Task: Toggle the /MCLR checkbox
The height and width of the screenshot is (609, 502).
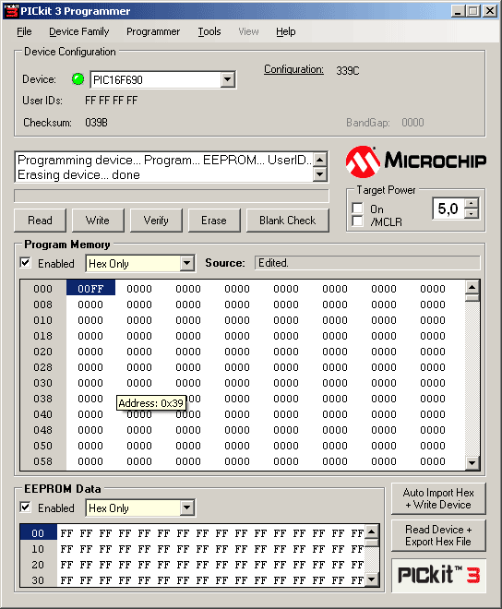Action: point(357,221)
